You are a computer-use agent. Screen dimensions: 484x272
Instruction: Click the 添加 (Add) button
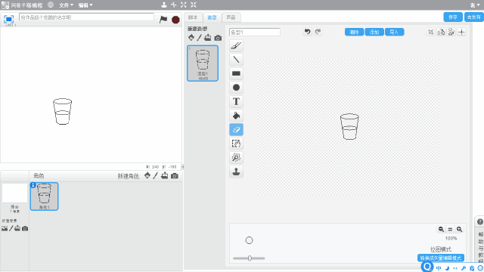pyautogui.click(x=374, y=32)
